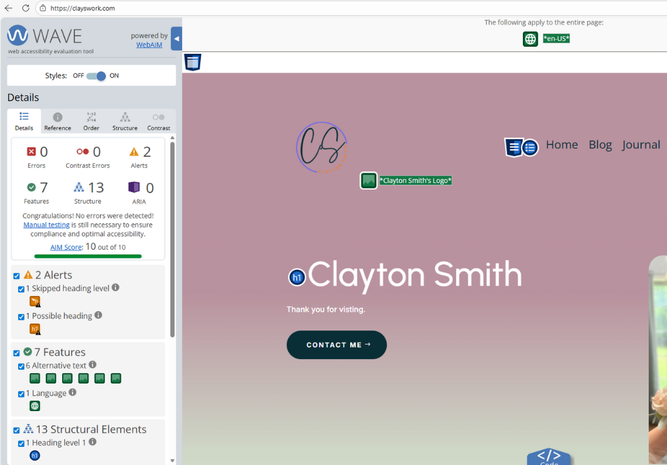Image resolution: width=667 pixels, height=465 pixels.
Task: Click the info icon beside Skipped heading level
Action: click(115, 288)
